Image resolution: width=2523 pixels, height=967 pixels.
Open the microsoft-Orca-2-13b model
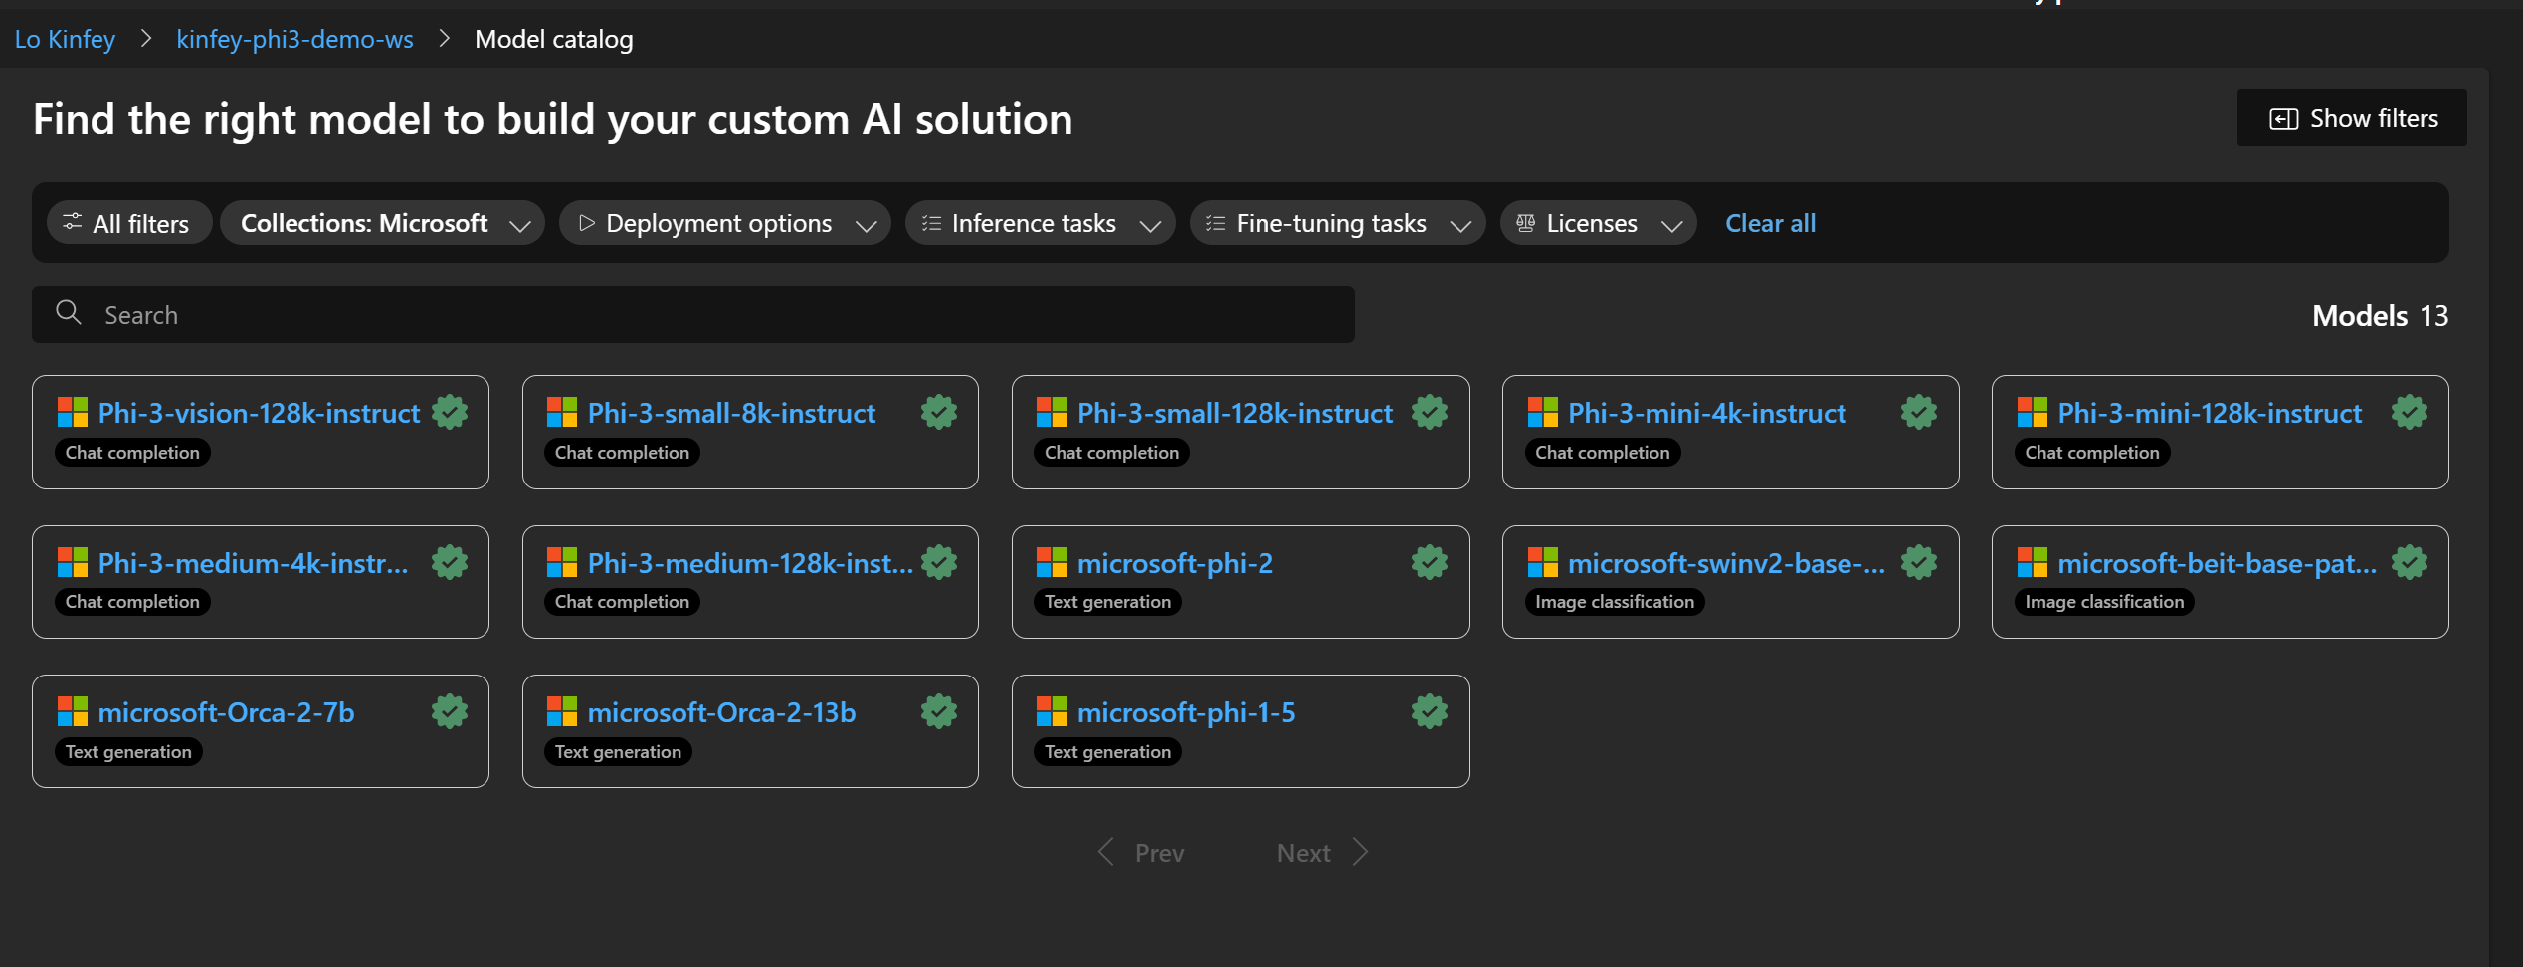click(722, 712)
